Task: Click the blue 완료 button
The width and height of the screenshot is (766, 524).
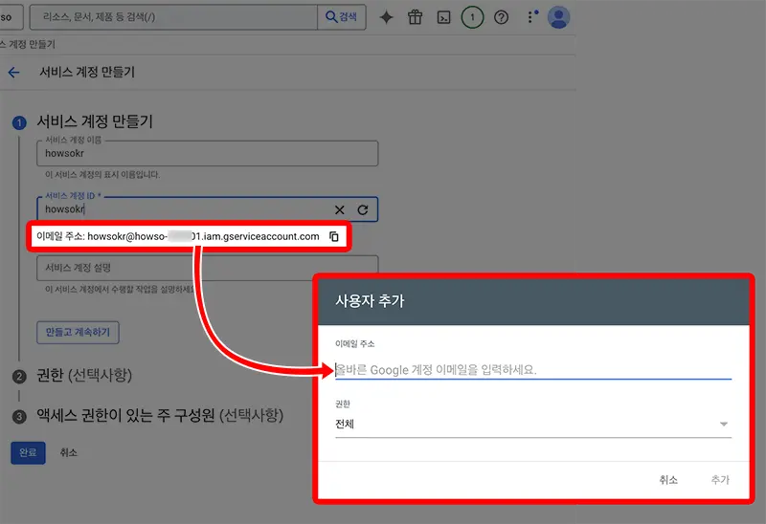Action: click(x=29, y=453)
